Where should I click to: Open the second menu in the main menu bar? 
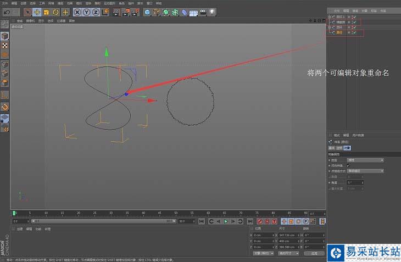pyautogui.click(x=14, y=3)
